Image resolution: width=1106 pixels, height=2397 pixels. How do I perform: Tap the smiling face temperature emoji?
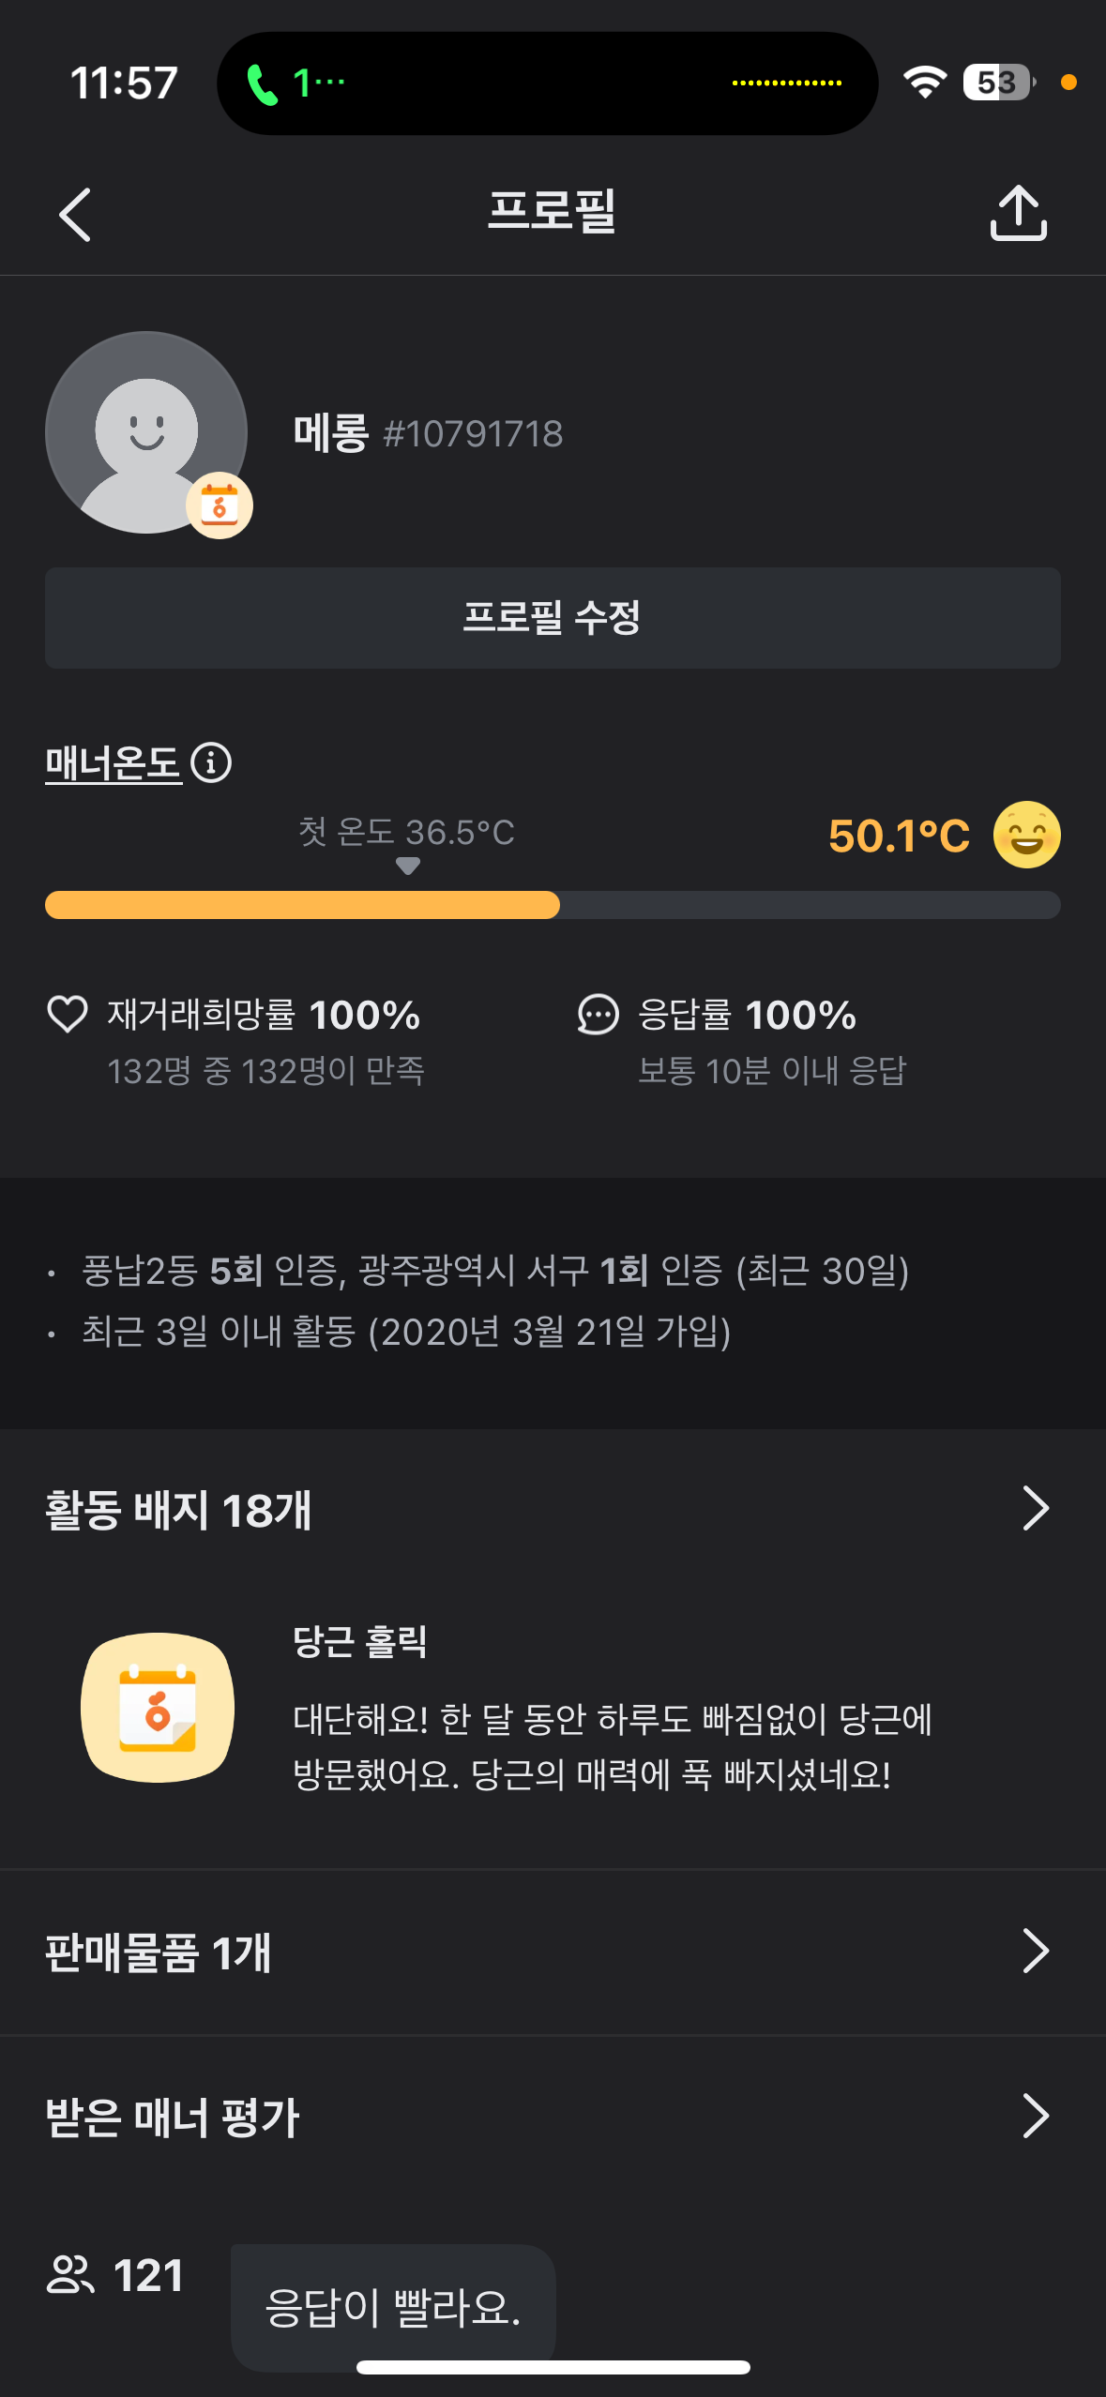(1026, 835)
